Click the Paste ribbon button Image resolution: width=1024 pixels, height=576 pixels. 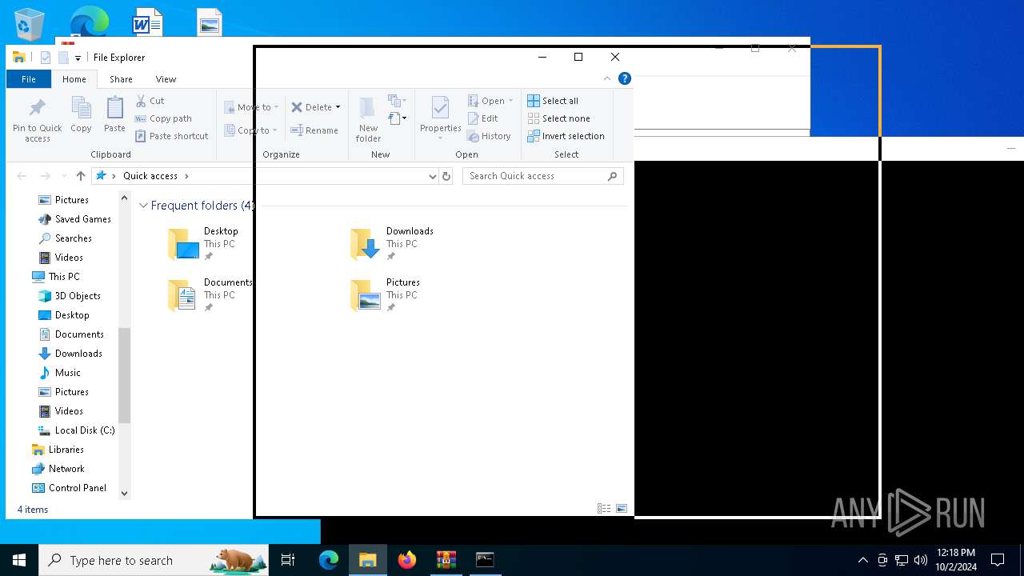point(114,114)
